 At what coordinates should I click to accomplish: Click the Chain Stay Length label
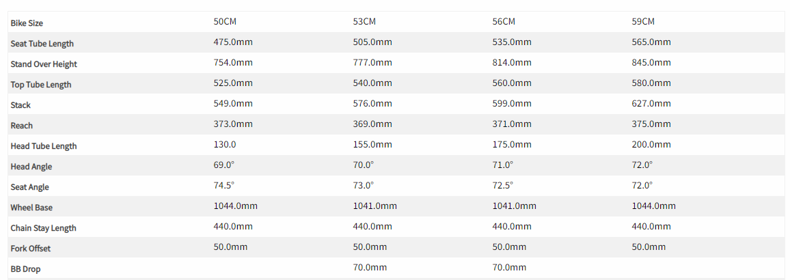click(43, 228)
